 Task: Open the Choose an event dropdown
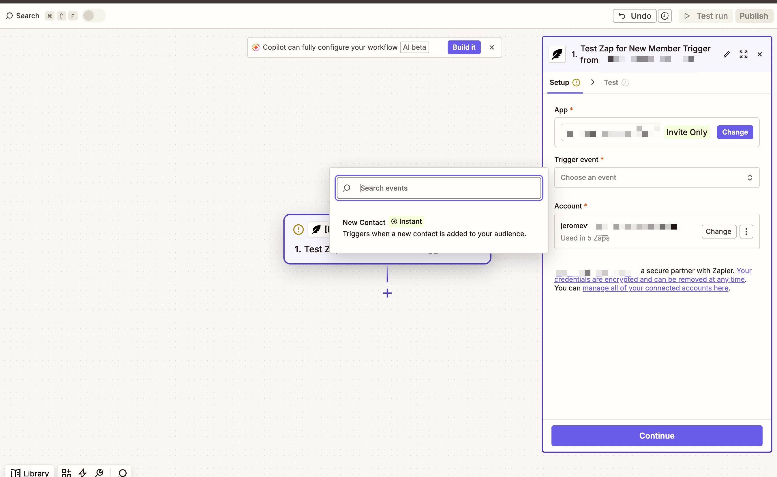tap(656, 177)
